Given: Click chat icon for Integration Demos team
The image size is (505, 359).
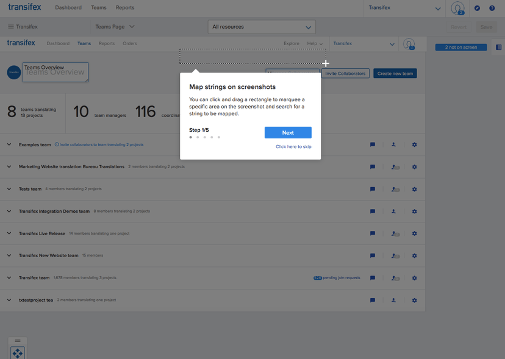Looking at the screenshot, I should click(x=373, y=211).
